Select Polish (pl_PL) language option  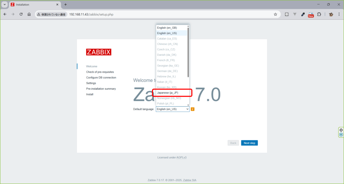(172, 103)
